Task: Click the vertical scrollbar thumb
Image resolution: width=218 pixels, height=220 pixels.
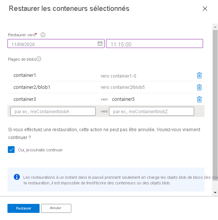Action: coord(215,105)
